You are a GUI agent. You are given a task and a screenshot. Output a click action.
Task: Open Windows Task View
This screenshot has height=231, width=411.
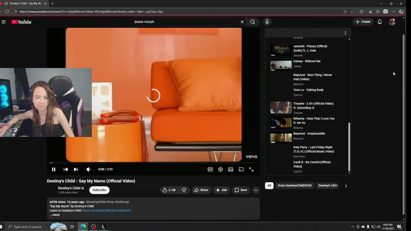click(x=72, y=227)
